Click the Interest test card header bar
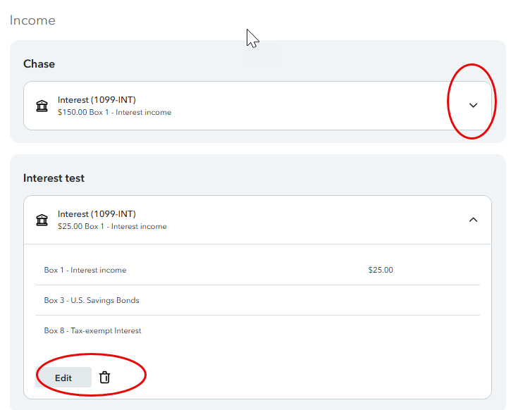Viewport: 511px width, 410px height. (257, 220)
